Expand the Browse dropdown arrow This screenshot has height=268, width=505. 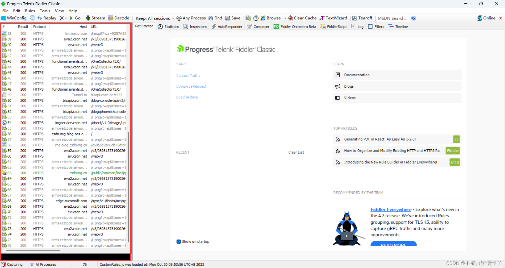coord(285,18)
